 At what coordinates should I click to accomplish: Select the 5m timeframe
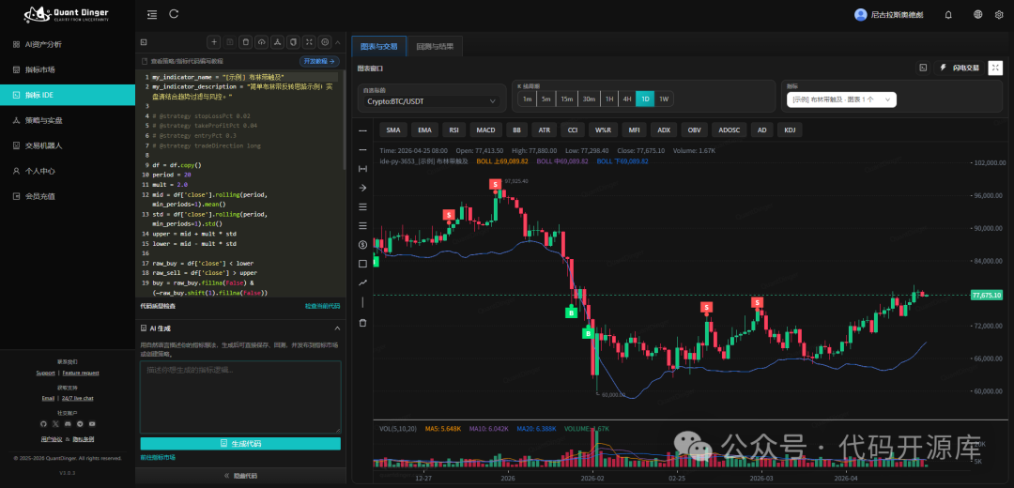[x=546, y=99]
